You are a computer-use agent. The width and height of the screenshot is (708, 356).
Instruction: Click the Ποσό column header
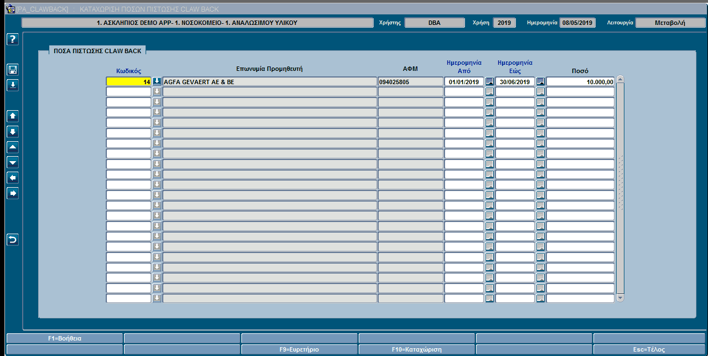click(580, 71)
